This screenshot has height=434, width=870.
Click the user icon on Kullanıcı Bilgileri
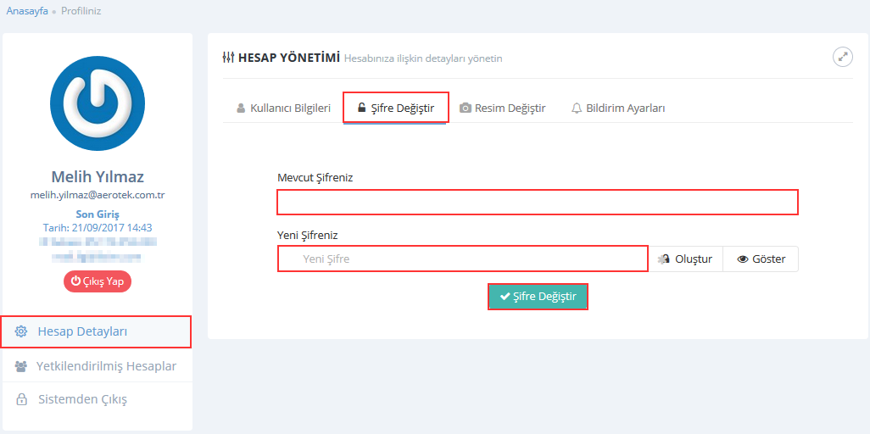(241, 108)
